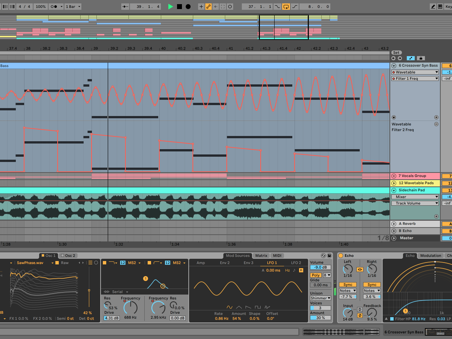Open the 1 Bar quantization dropdown
Image resolution: width=452 pixels, height=339 pixels.
click(73, 6)
